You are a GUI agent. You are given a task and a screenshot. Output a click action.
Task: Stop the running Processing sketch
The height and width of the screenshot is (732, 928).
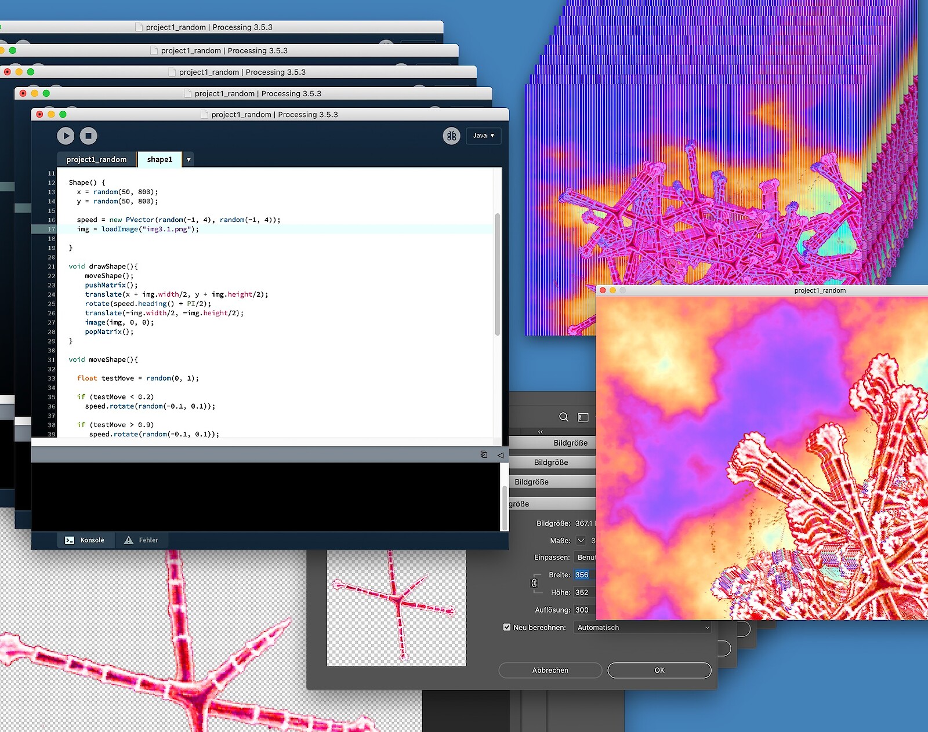88,136
